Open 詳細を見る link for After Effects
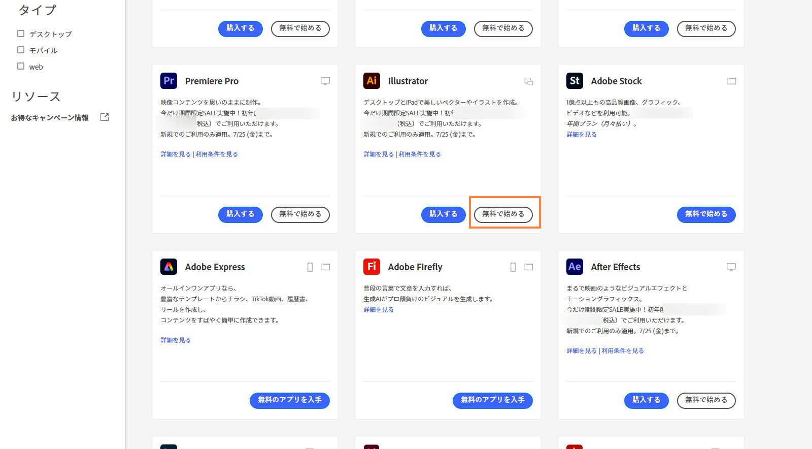This screenshot has height=449, width=812. click(582, 351)
